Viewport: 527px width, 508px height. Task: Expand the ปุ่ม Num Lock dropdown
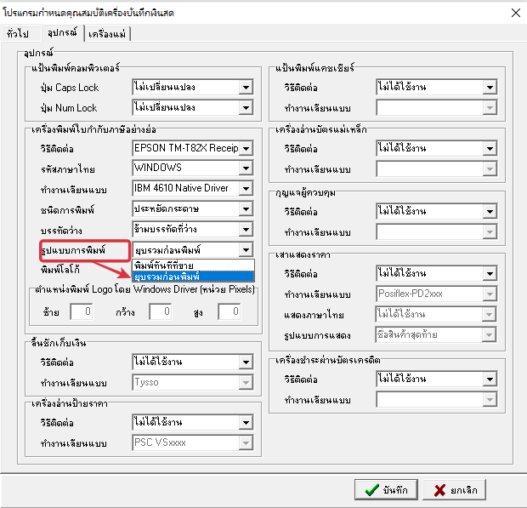[x=246, y=108]
